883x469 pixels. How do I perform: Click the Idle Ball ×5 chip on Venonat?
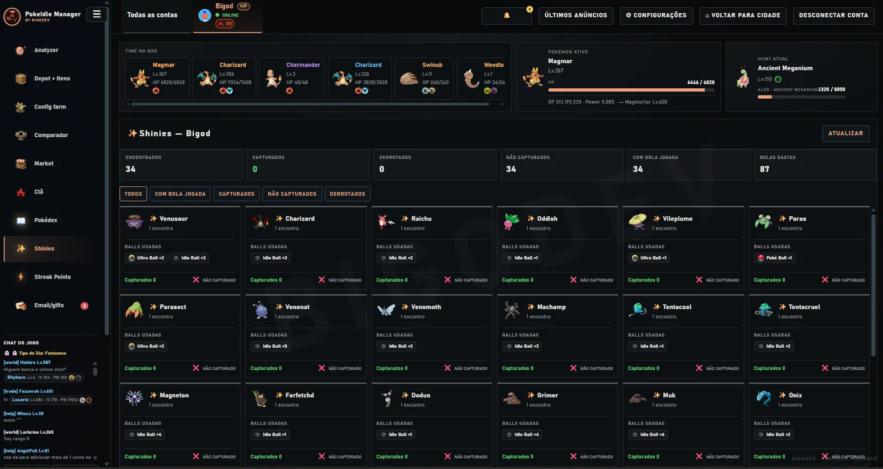[271, 346]
